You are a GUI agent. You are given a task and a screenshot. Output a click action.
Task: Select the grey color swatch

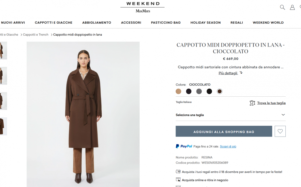point(199,91)
